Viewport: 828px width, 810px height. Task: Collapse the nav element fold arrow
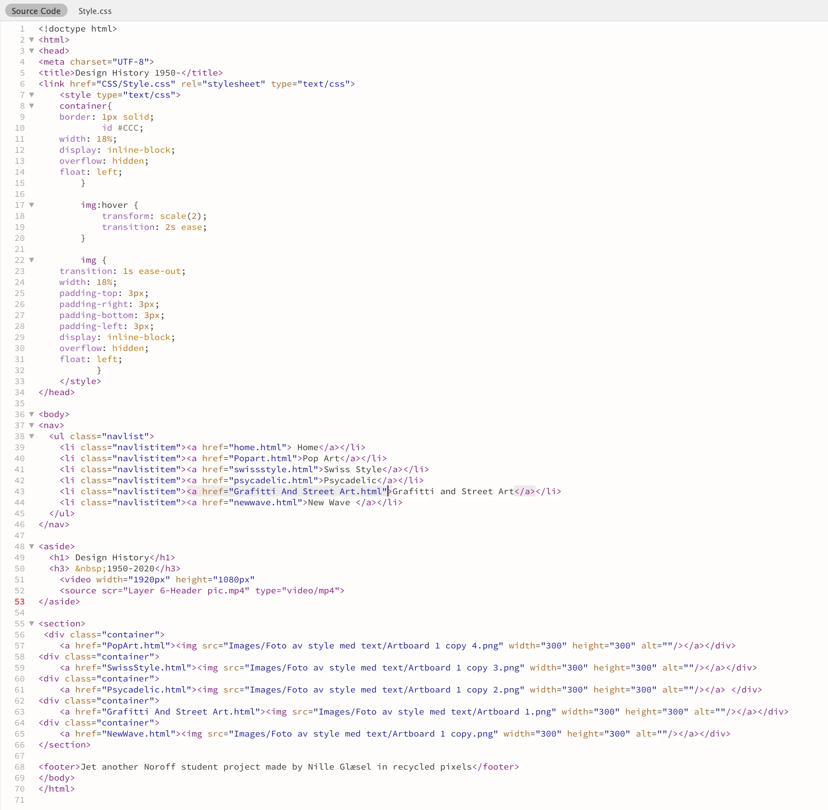click(x=32, y=426)
